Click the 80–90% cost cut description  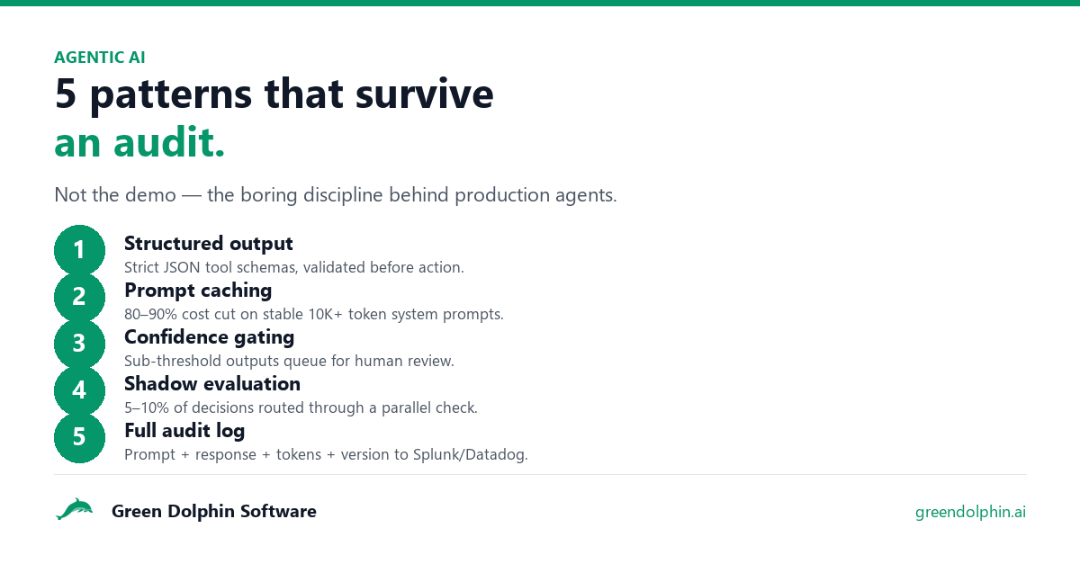point(314,314)
